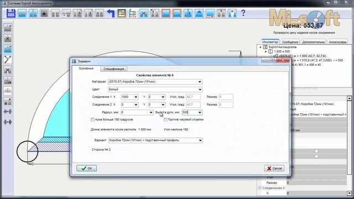Toggle 'Против часовой стрелки' checkbox
This screenshot has height=199, width=354.
pyautogui.click(x=165, y=119)
